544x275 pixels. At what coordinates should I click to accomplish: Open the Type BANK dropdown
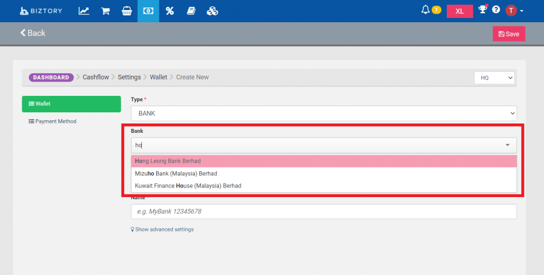coord(324,113)
